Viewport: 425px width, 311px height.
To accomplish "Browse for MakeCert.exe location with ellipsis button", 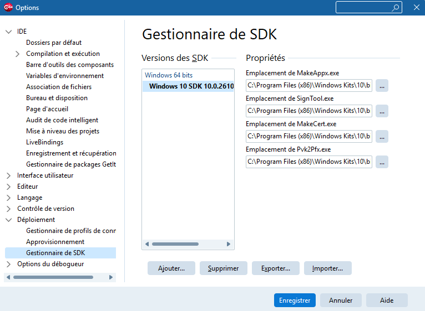I will pos(382,137).
